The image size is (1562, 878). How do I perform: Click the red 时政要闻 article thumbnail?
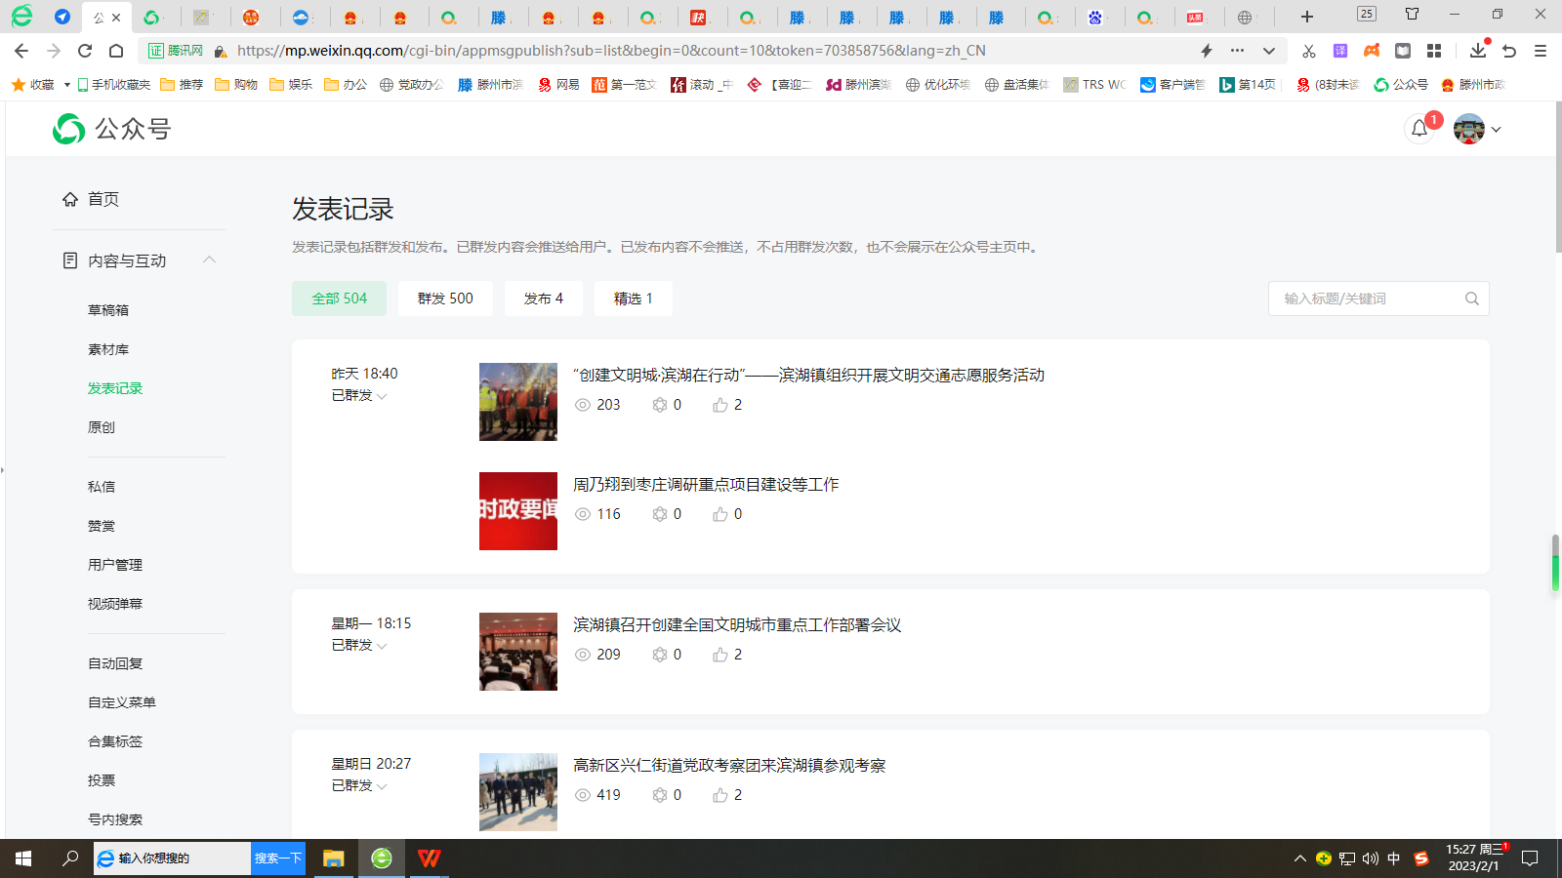518,511
